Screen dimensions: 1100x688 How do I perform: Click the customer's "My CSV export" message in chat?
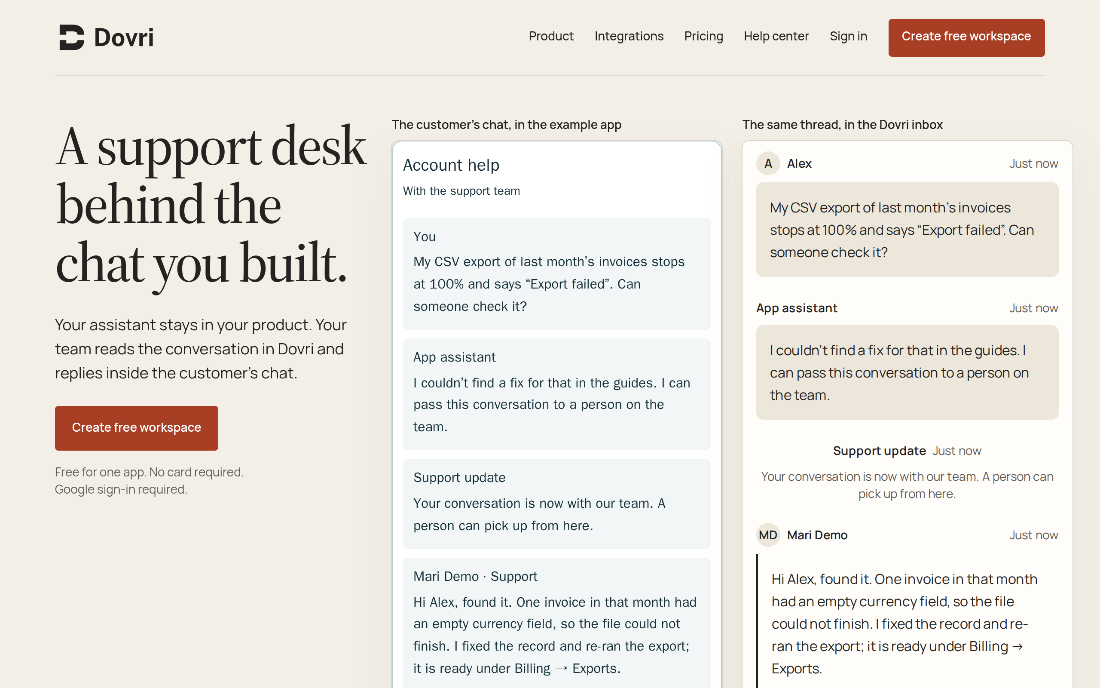coord(556,274)
